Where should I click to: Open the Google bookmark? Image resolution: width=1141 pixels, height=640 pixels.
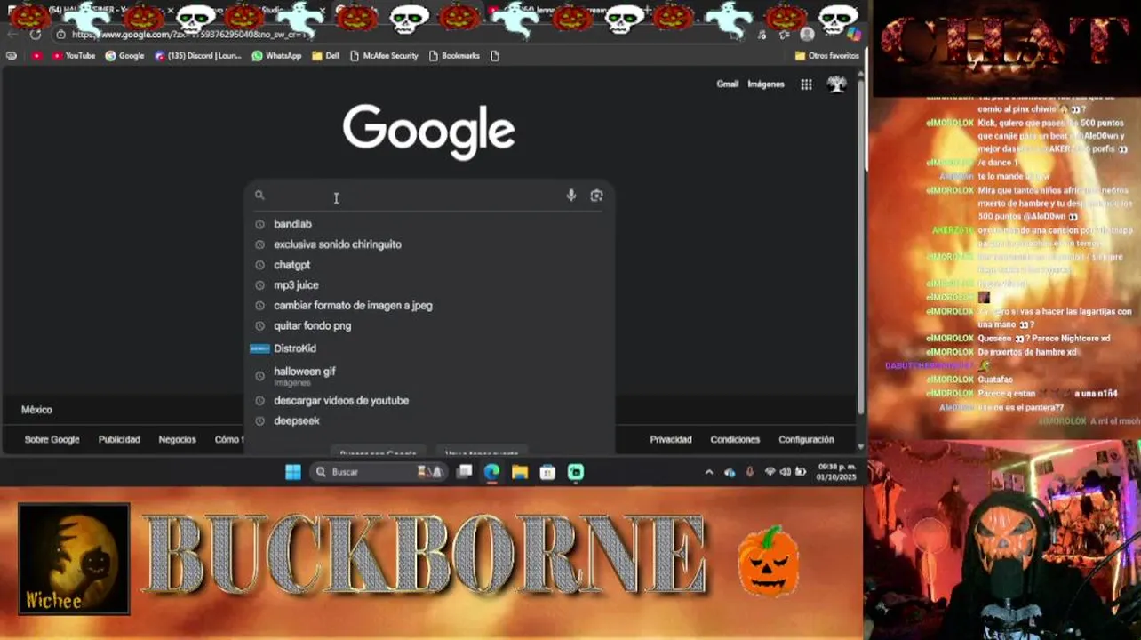pos(124,55)
